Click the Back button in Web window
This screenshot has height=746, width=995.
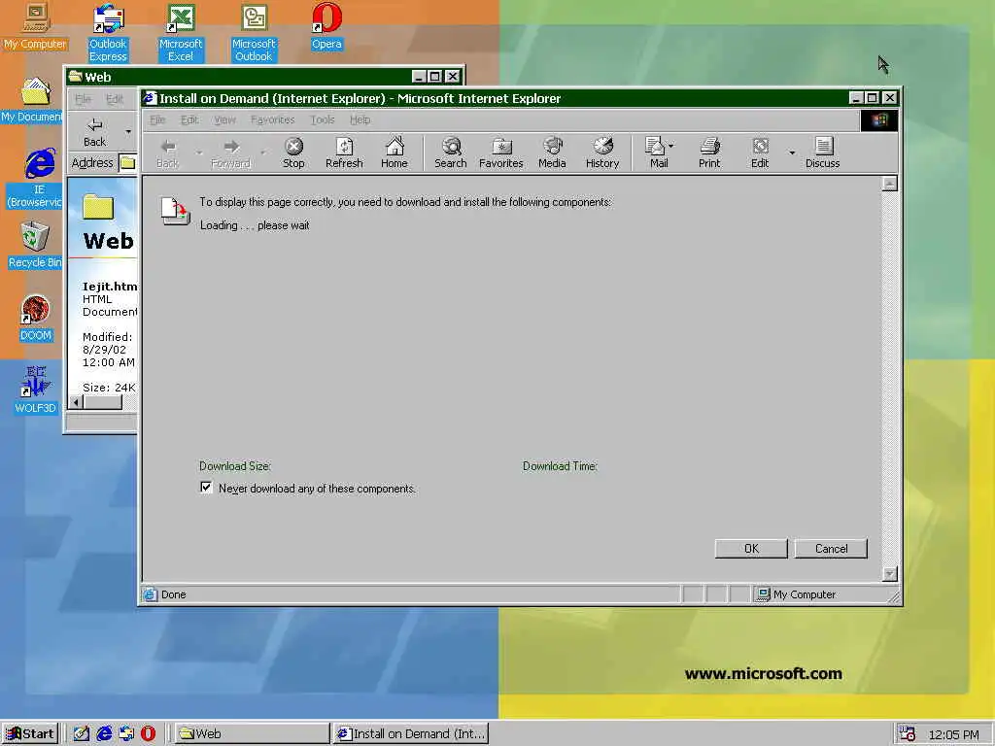tap(94, 131)
